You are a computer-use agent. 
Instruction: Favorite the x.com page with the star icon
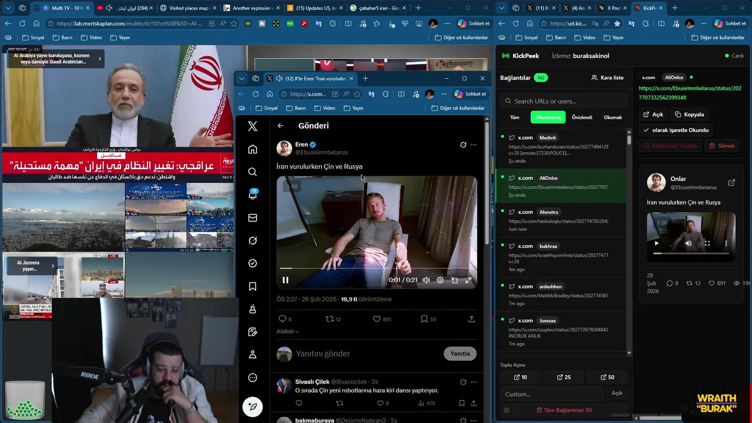pos(357,94)
